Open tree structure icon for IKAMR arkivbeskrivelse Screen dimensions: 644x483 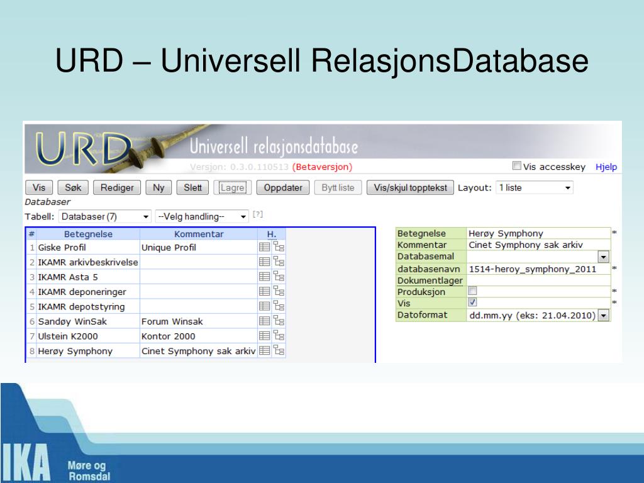(279, 261)
